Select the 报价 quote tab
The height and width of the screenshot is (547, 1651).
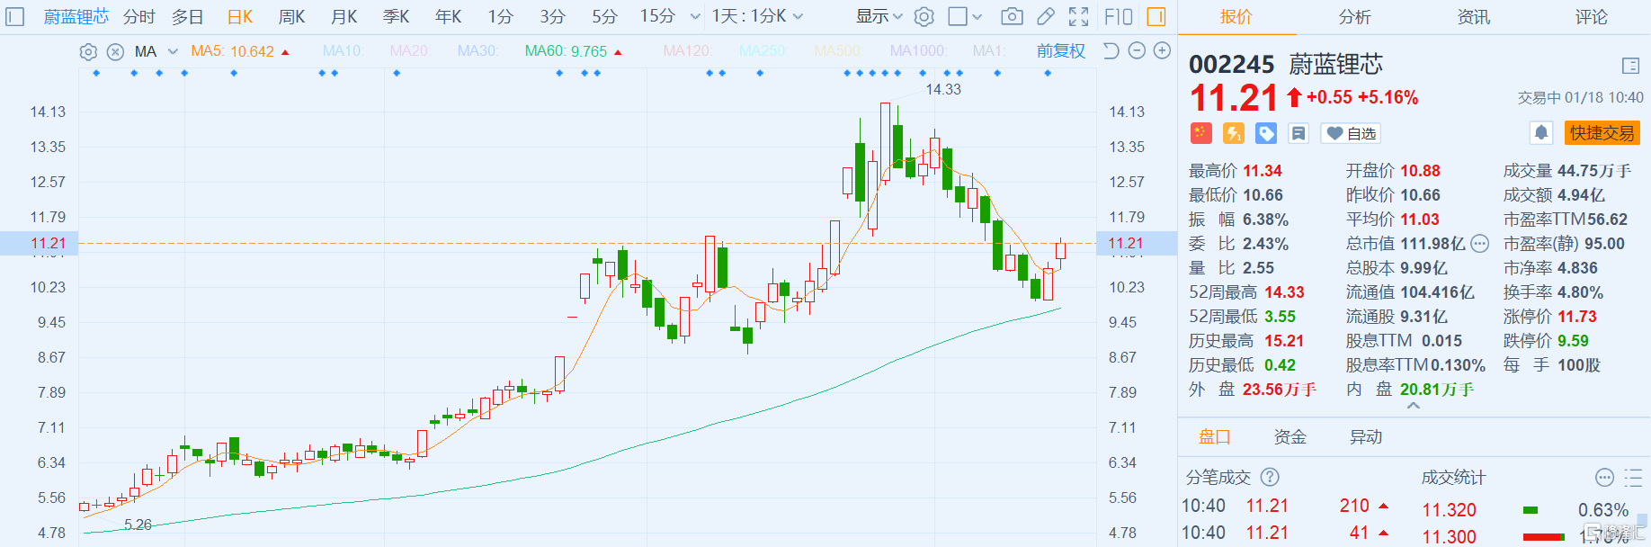point(1236,17)
